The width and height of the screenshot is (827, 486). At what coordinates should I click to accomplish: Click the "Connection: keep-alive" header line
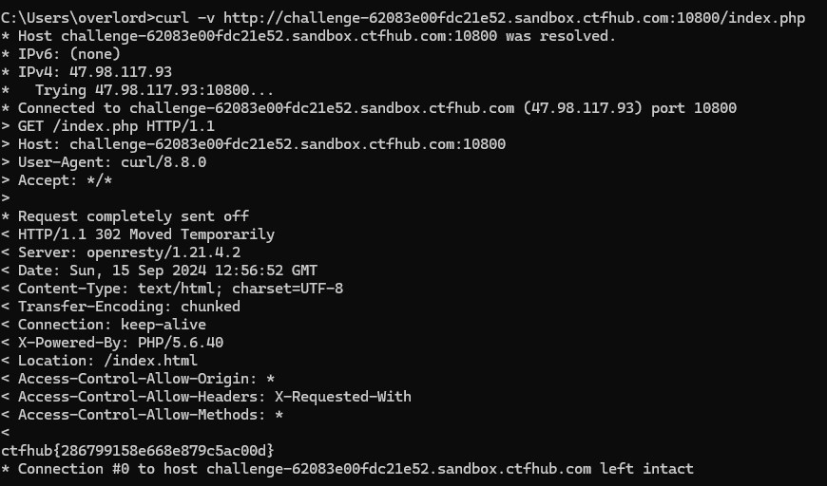pos(111,324)
